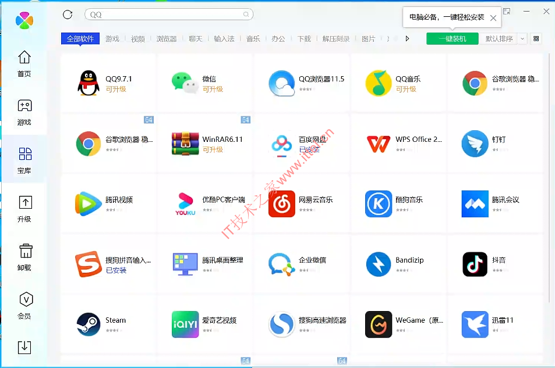Screen dimensions: 555x368
Task: Click the magnifier search icon
Action: click(x=246, y=15)
